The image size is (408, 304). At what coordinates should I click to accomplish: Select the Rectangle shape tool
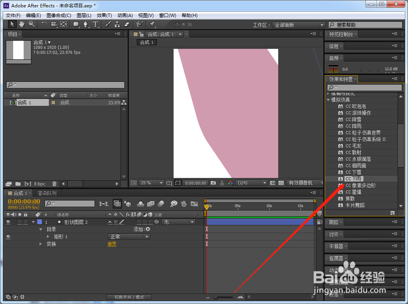coord(76,24)
